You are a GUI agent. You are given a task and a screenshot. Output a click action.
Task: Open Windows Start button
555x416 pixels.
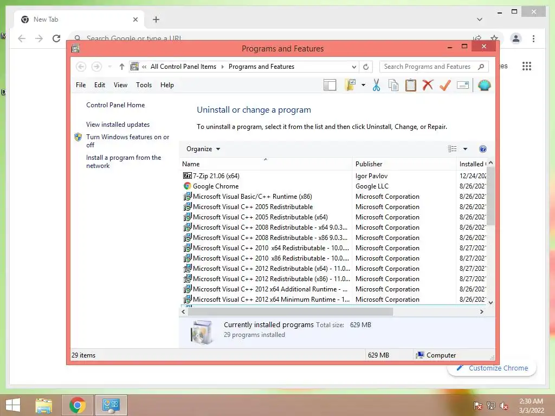(x=13, y=405)
